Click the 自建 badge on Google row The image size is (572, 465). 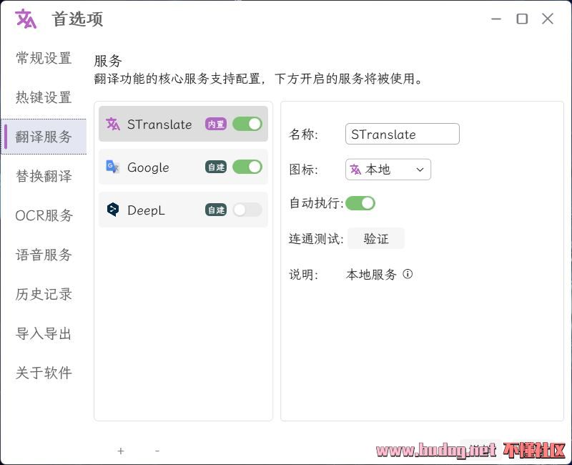[x=216, y=167]
